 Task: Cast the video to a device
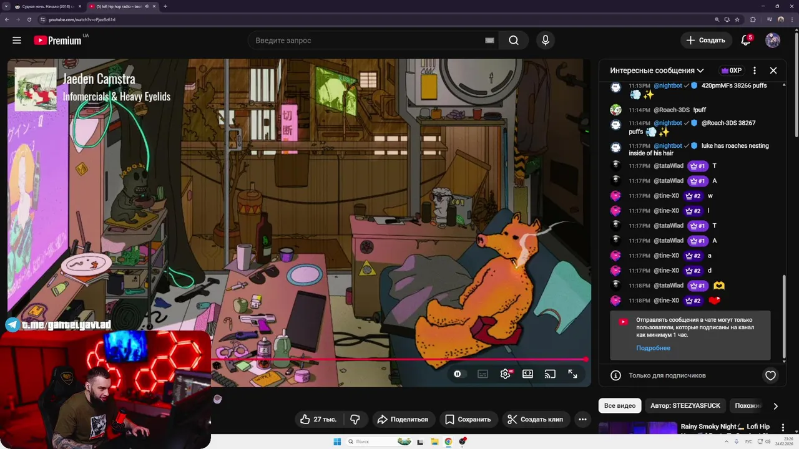[550, 374]
